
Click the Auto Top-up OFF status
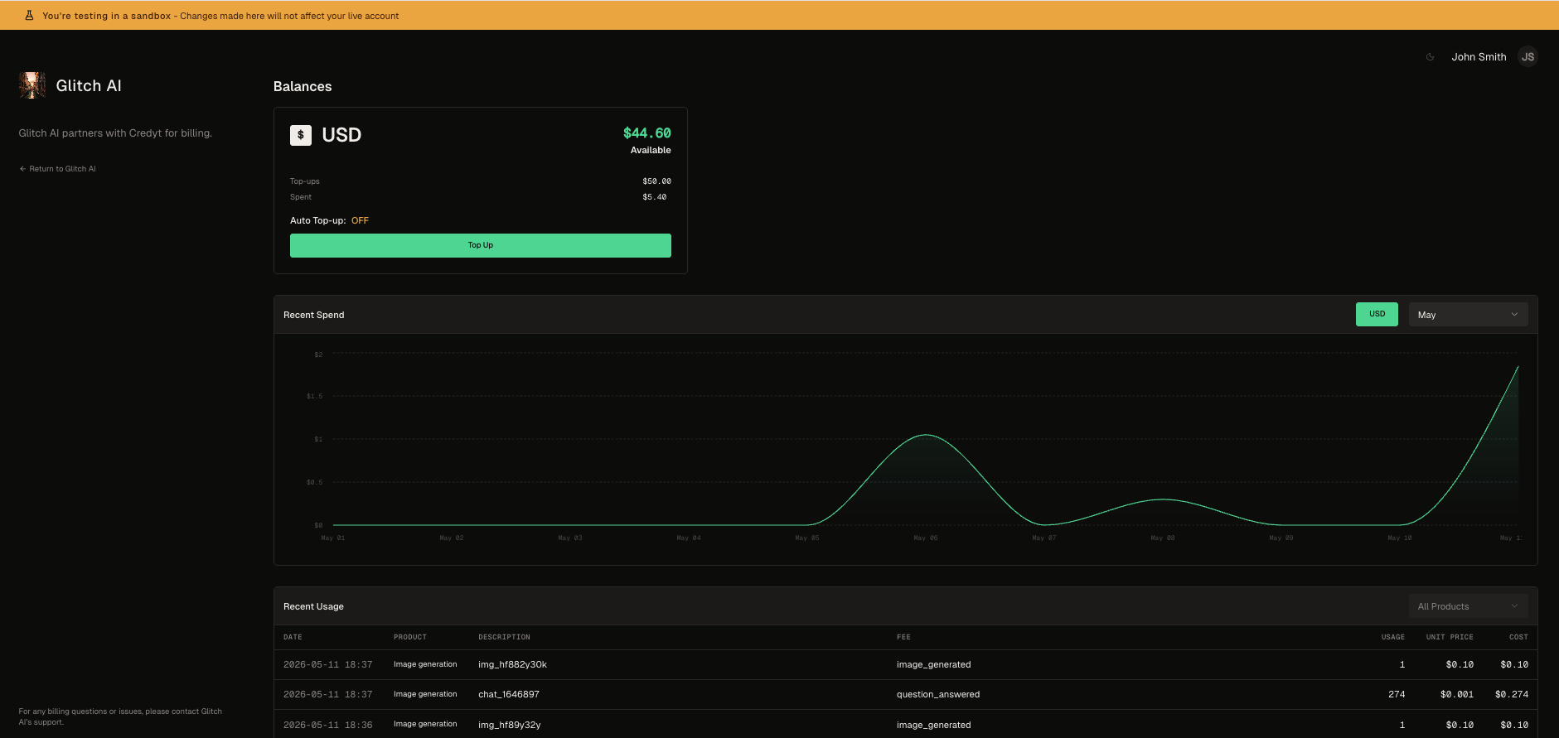click(360, 220)
